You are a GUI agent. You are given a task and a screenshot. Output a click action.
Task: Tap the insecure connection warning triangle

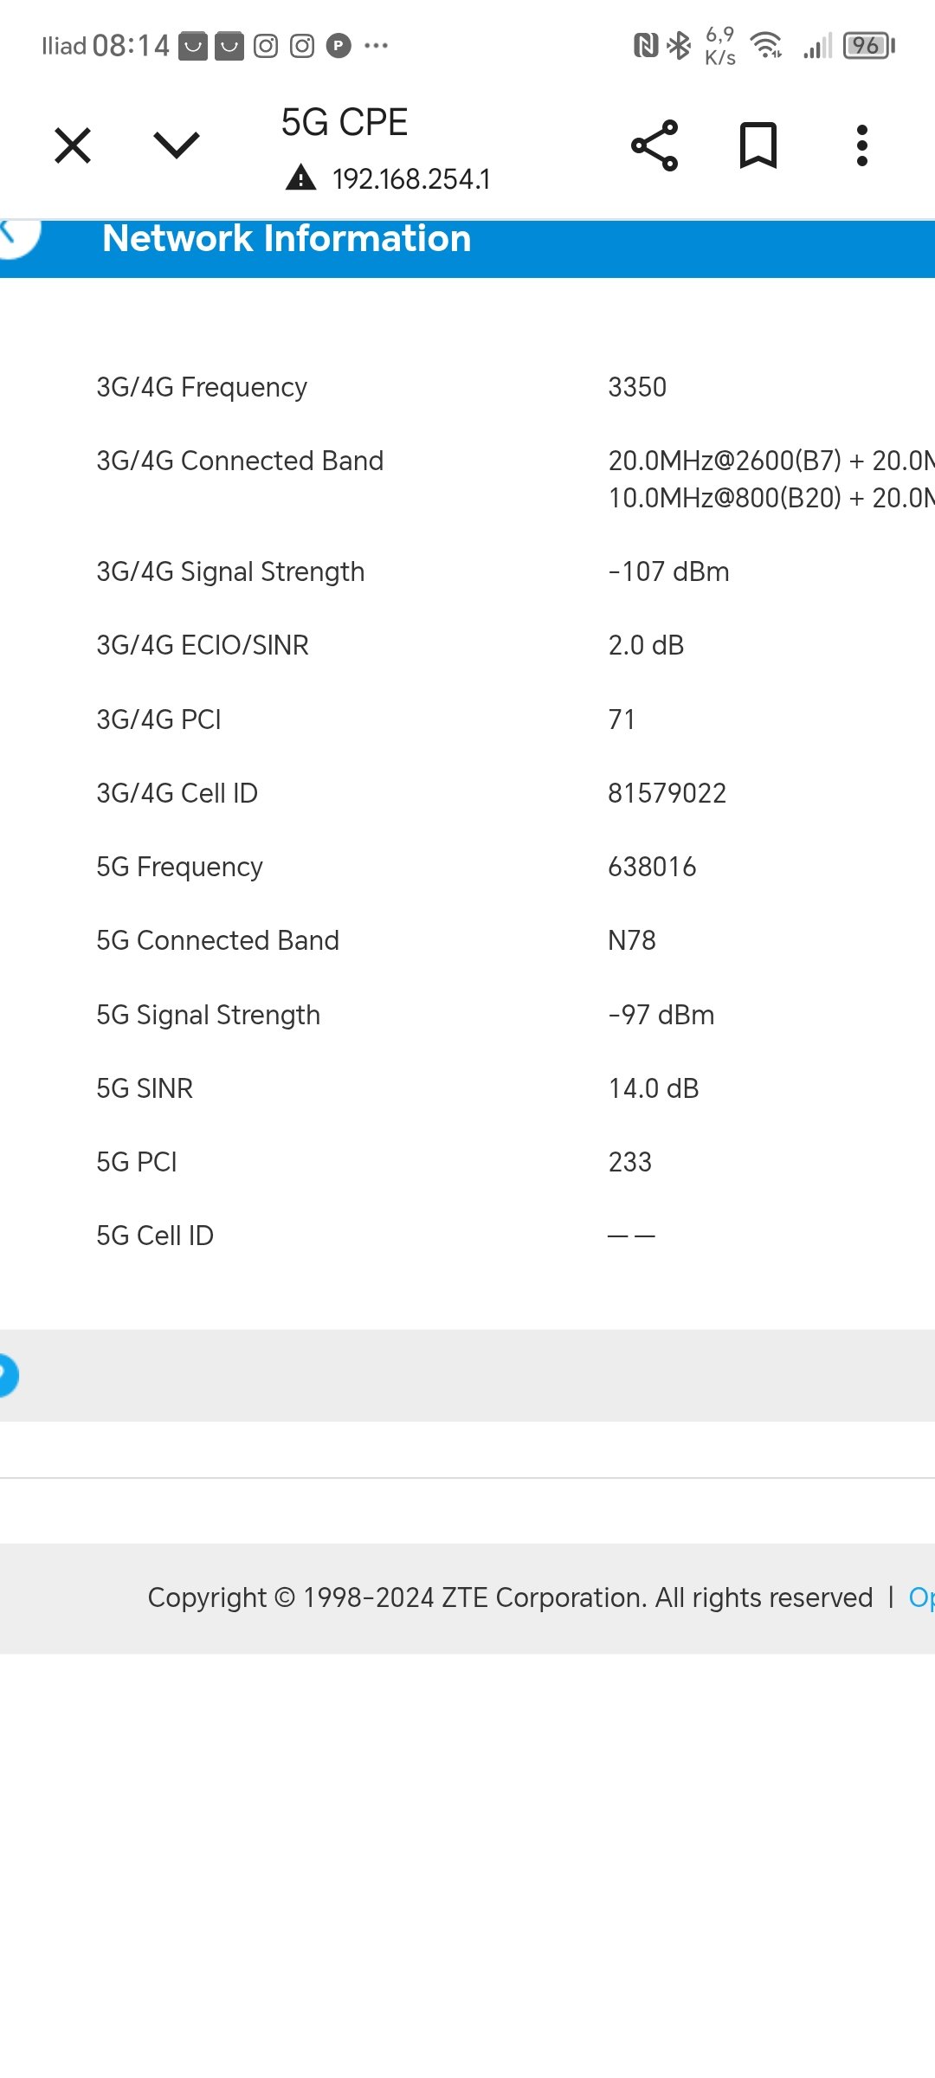tap(301, 177)
